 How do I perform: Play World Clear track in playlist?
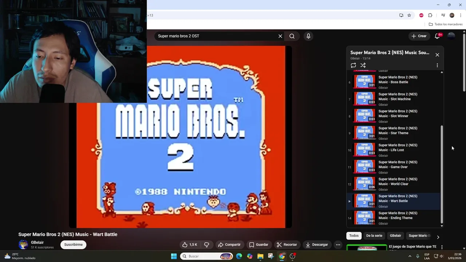coord(394,184)
